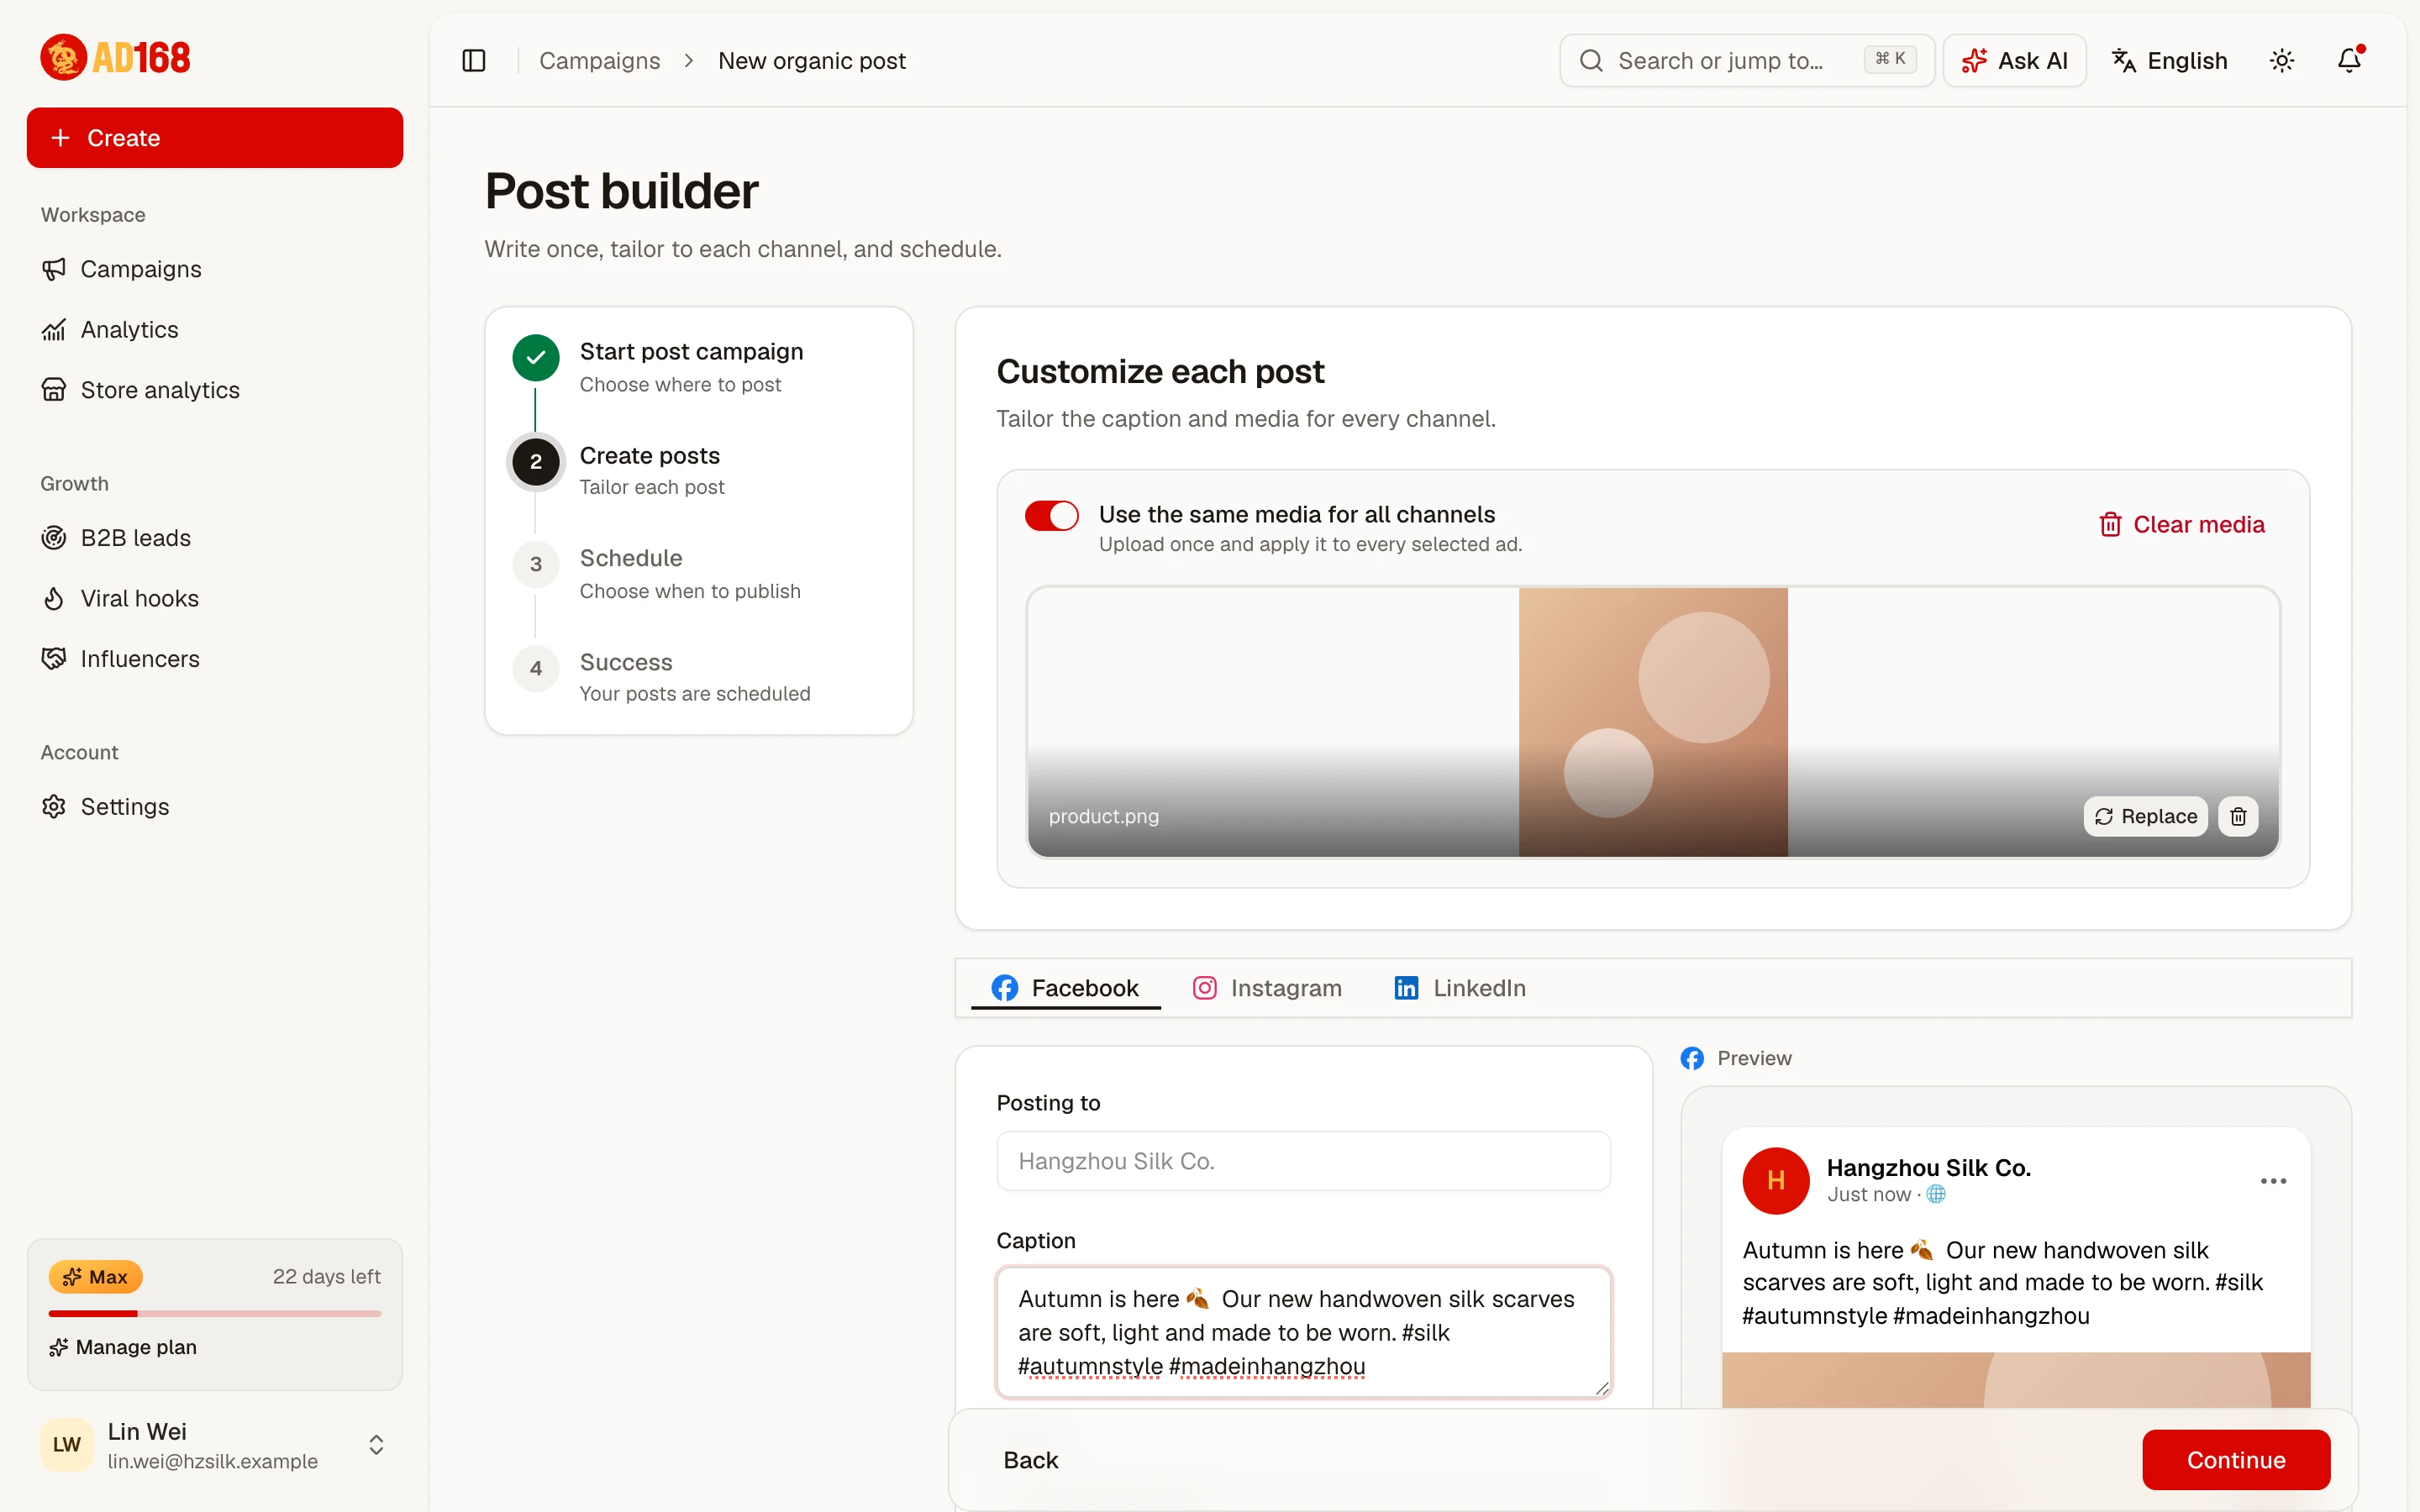The image size is (2420, 1512).
Task: Click the Replace media button
Action: tap(2145, 817)
